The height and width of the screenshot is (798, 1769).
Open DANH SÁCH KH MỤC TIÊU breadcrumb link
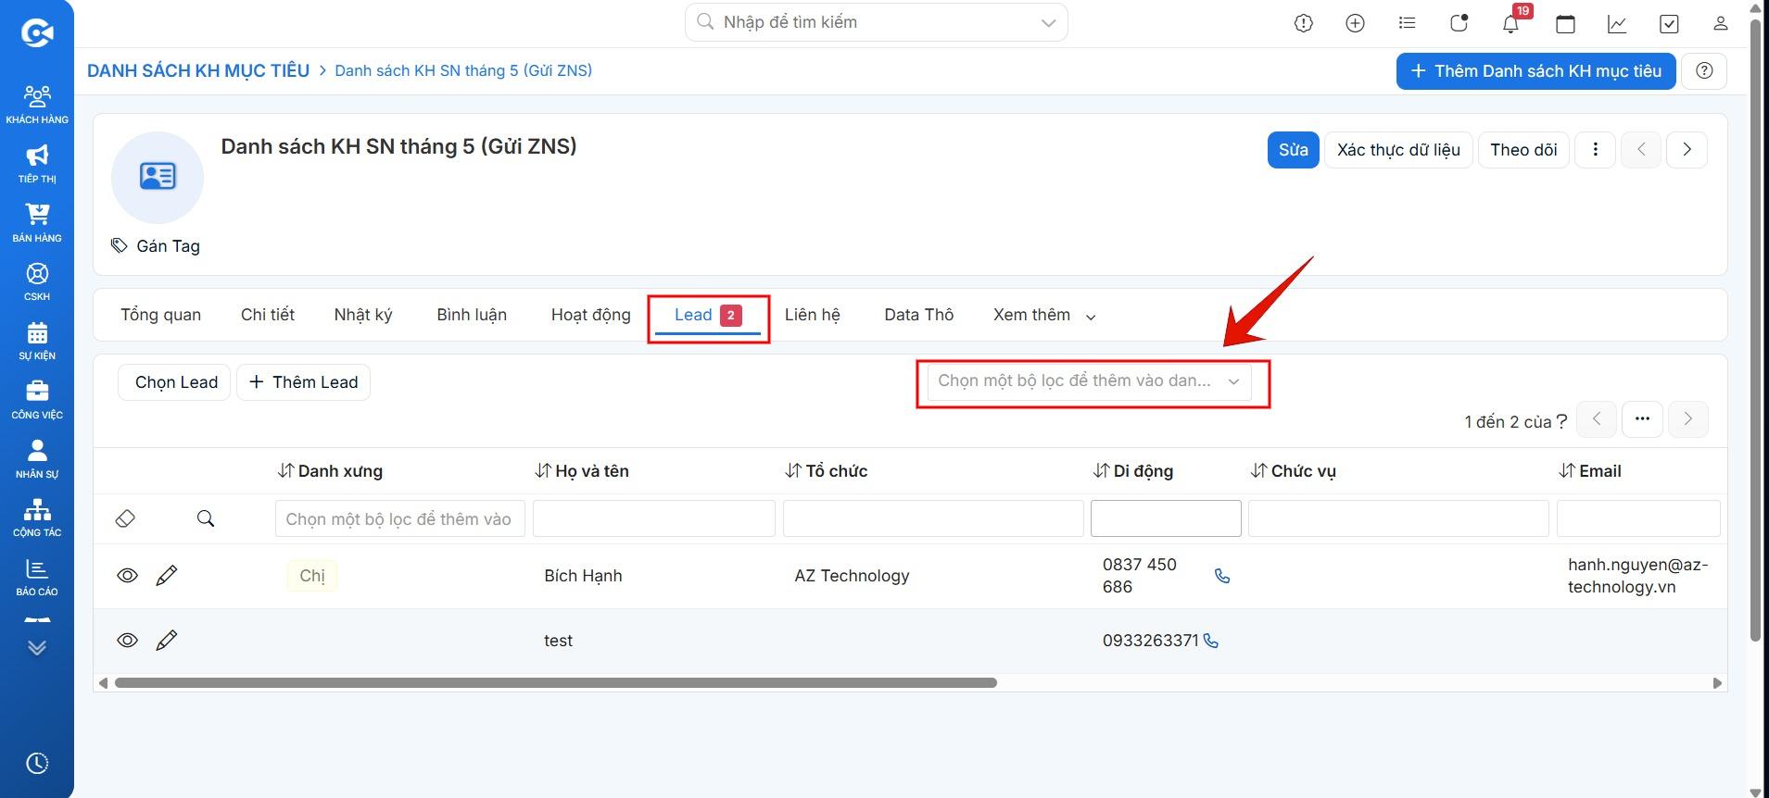pos(198,71)
